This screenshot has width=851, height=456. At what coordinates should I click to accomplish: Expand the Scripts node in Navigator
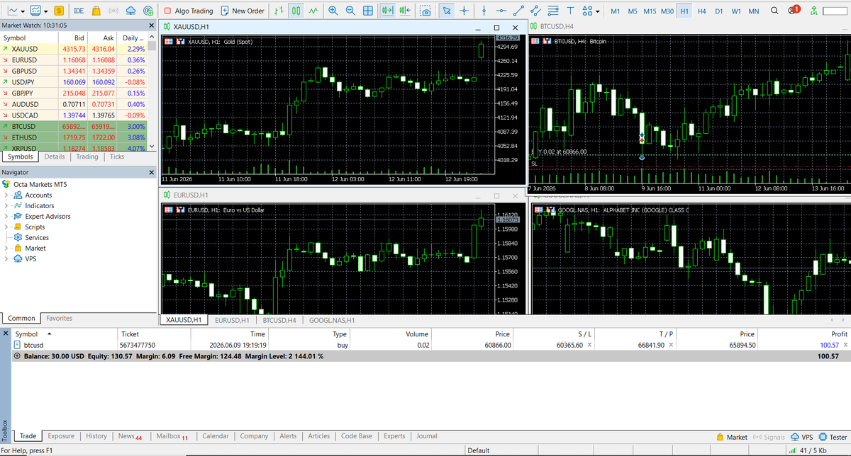pyautogui.click(x=7, y=227)
